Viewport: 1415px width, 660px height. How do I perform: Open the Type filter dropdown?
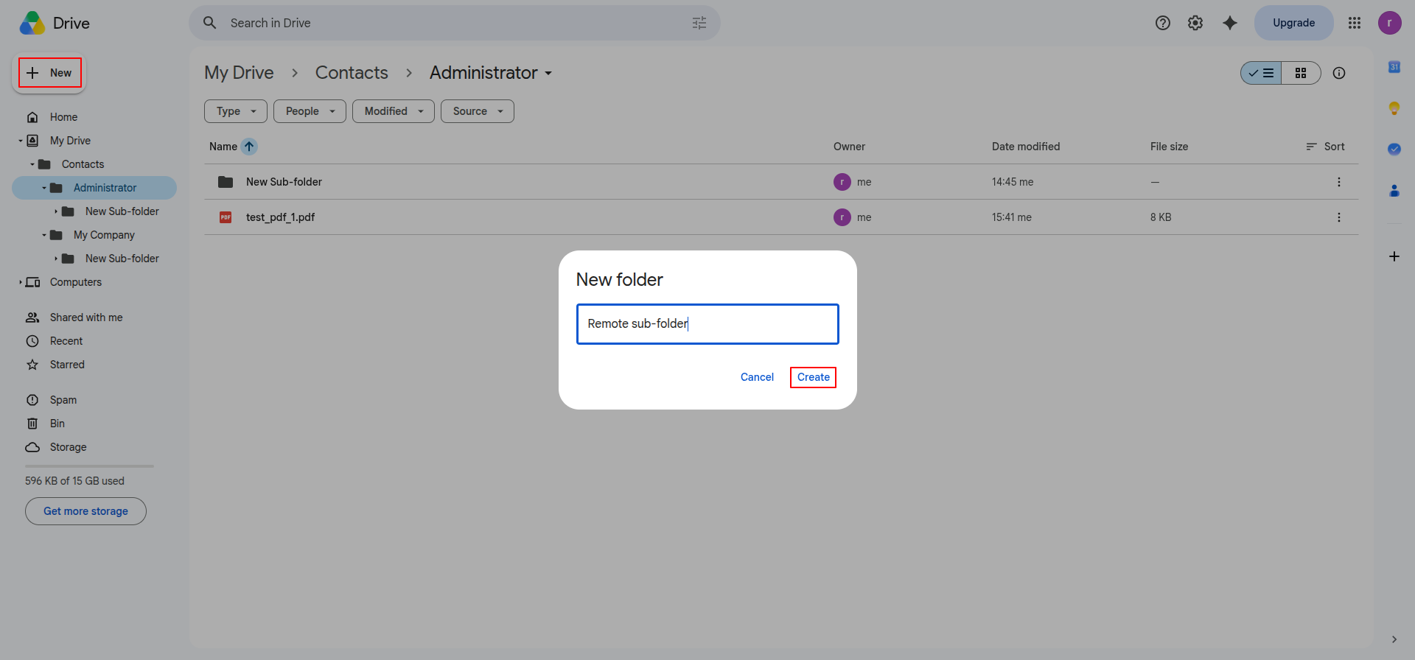(236, 111)
